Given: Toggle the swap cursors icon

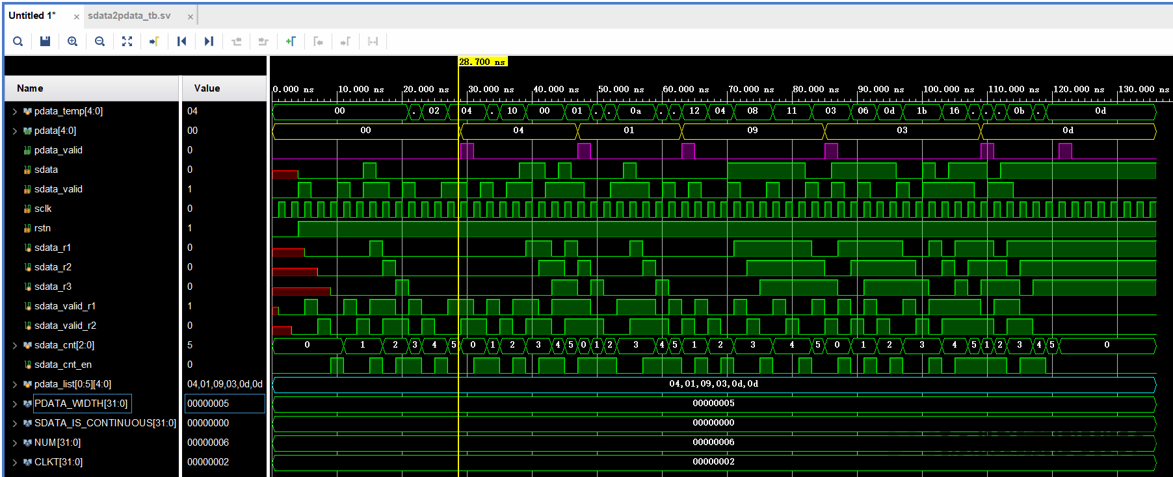Looking at the screenshot, I should [373, 42].
